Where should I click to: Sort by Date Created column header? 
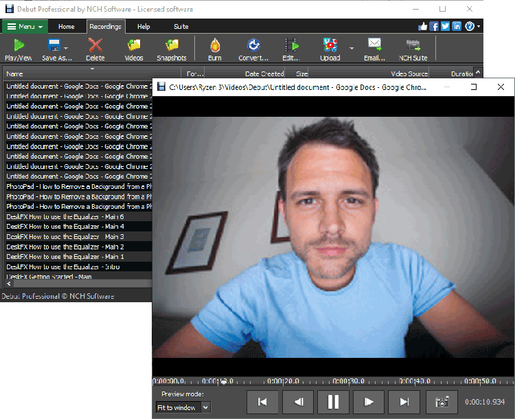[244, 73]
